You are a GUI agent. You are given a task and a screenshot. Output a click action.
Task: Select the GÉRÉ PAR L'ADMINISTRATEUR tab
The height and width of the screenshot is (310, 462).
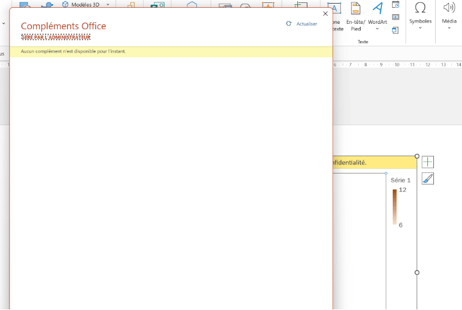click(x=56, y=38)
